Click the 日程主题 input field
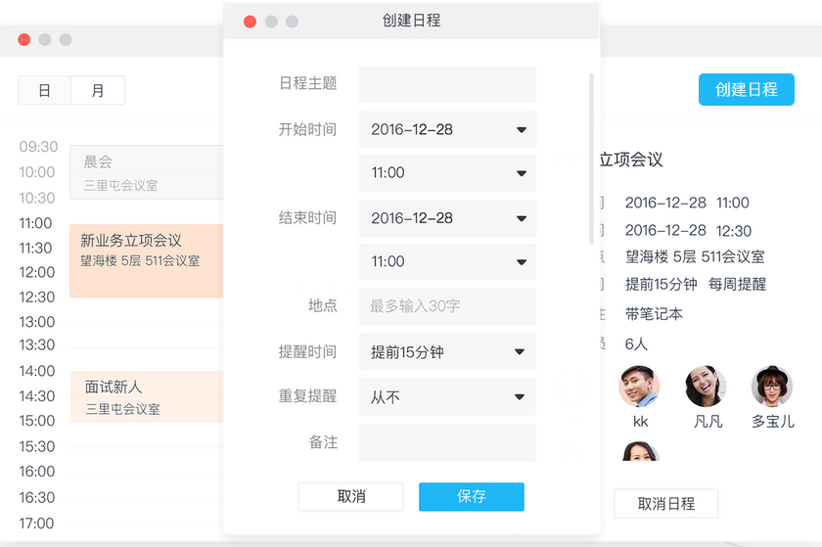 pos(447,84)
